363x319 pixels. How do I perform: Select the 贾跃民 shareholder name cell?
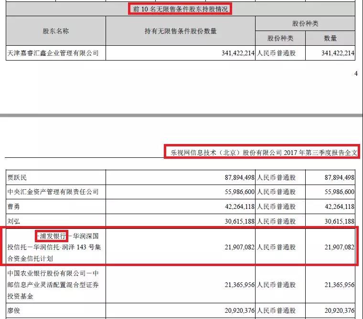click(17, 178)
